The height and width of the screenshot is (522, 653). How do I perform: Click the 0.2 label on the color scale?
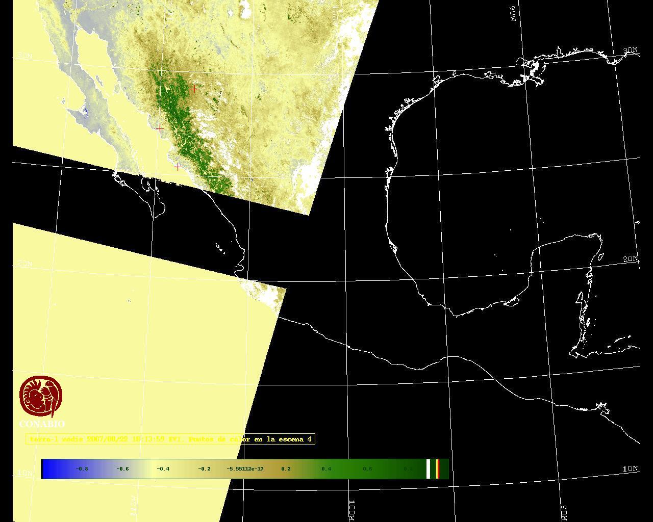click(x=286, y=469)
